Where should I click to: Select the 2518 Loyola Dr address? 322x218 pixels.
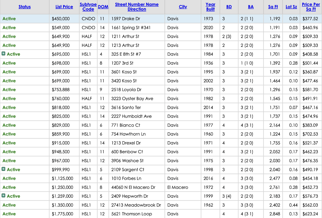pyautogui.click(x=127, y=90)
